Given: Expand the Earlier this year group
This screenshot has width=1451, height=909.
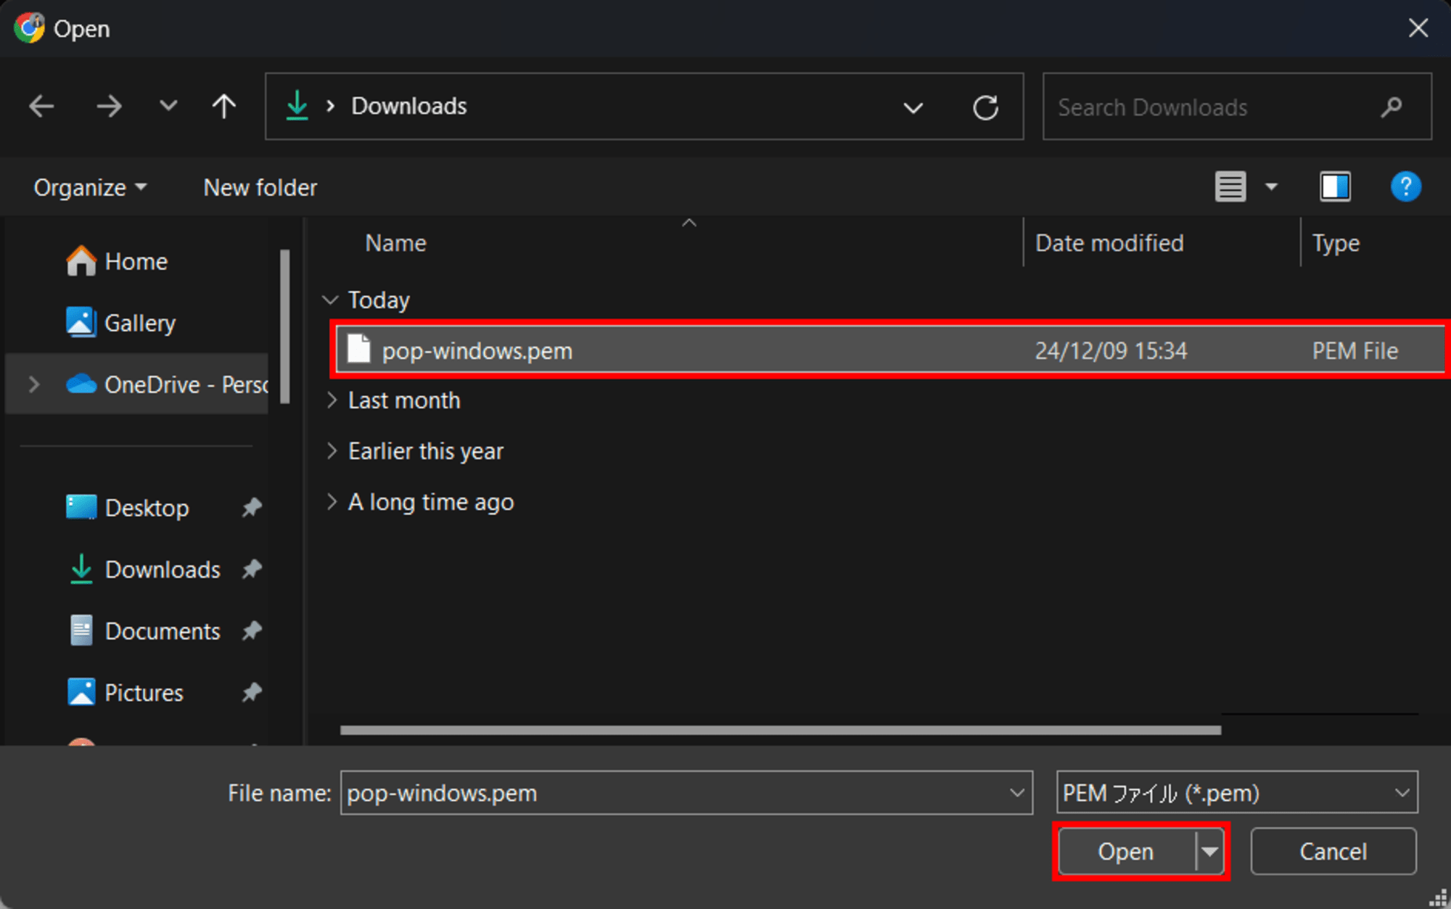Looking at the screenshot, I should [332, 451].
